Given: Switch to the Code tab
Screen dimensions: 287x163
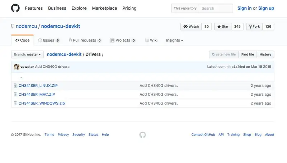Looking at the screenshot, I should point(23,40).
